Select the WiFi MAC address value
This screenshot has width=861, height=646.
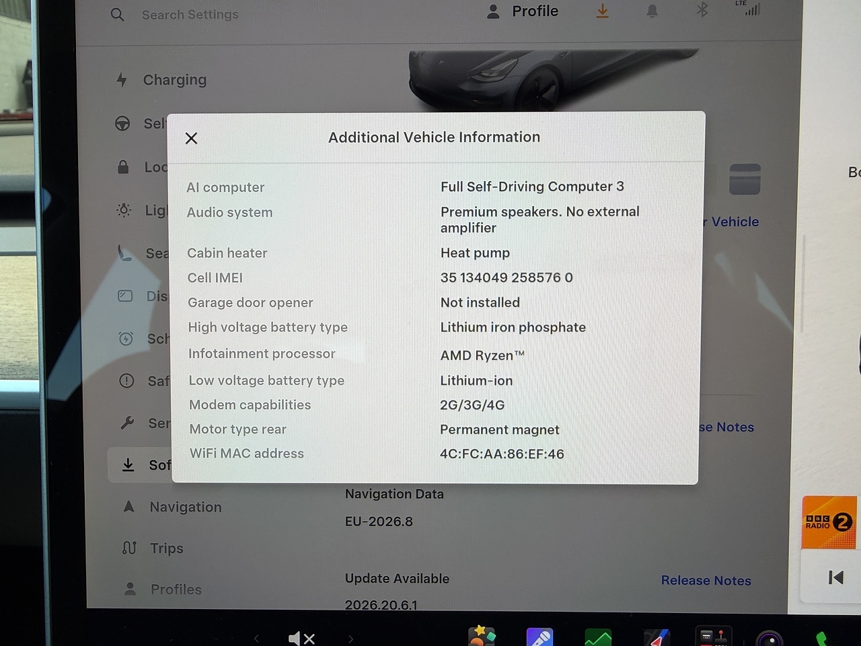502,454
